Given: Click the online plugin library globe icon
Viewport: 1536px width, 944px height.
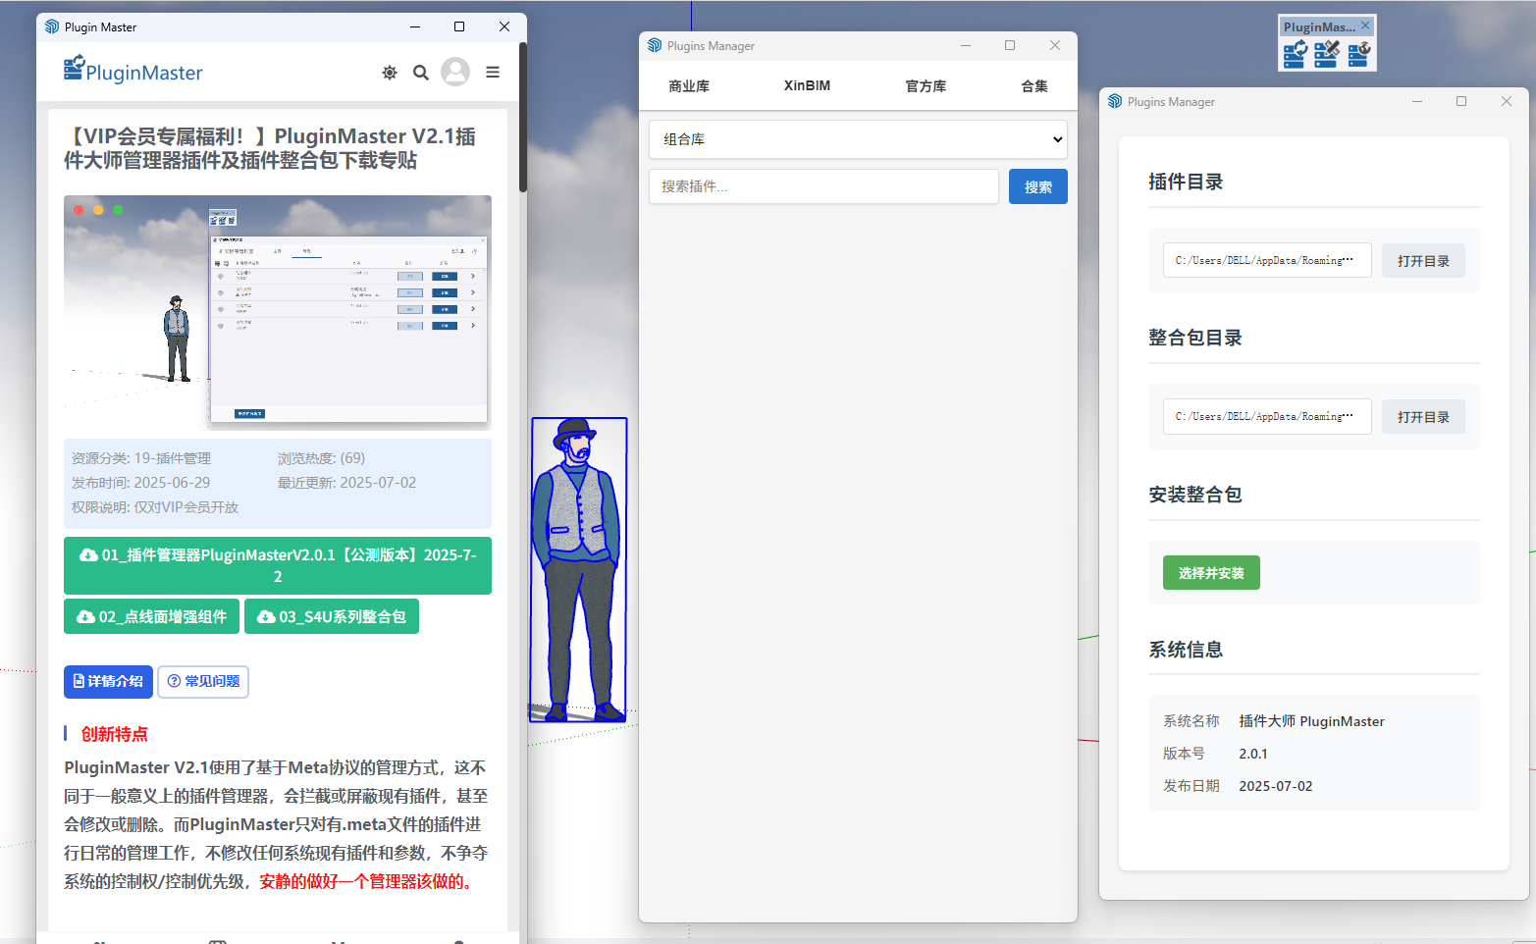Looking at the screenshot, I should click(1358, 54).
